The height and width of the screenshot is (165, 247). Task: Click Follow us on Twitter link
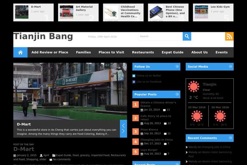coord(149,76)
